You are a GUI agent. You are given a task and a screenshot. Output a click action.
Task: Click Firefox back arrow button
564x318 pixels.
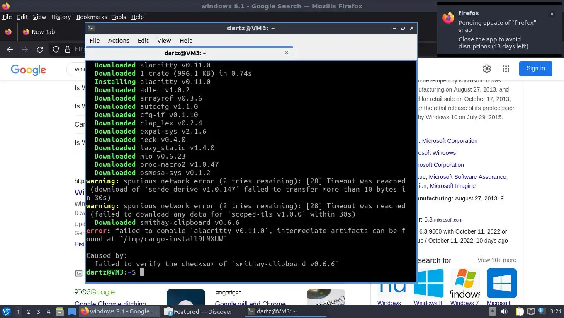pyautogui.click(x=10, y=50)
